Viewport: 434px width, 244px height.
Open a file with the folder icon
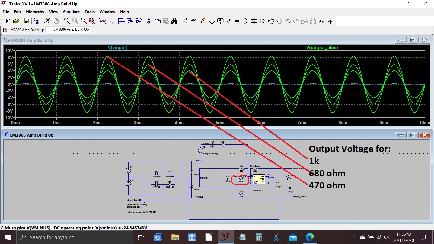16,21
